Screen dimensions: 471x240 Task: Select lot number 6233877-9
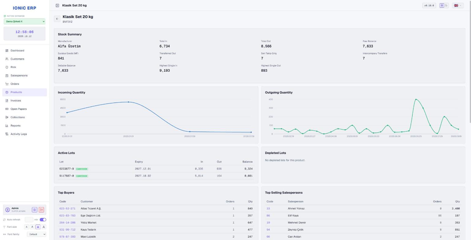(66, 169)
